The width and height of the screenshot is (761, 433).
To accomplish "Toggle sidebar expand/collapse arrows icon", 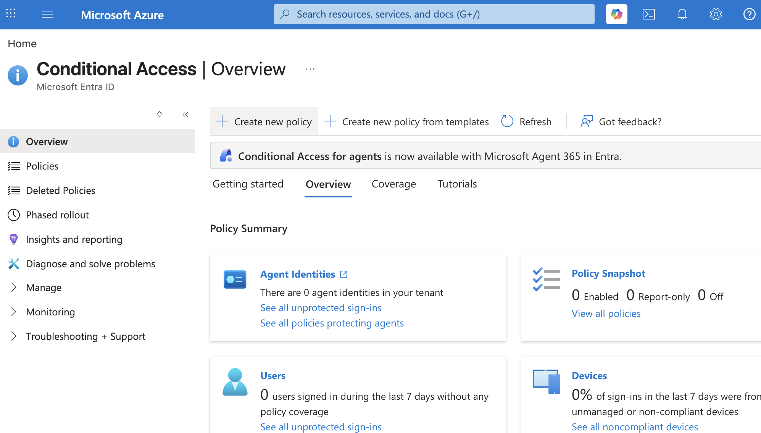I will click(160, 114).
